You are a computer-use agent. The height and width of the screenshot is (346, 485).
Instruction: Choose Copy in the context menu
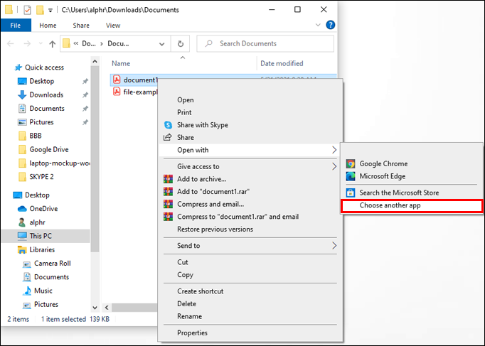[x=250, y=275]
